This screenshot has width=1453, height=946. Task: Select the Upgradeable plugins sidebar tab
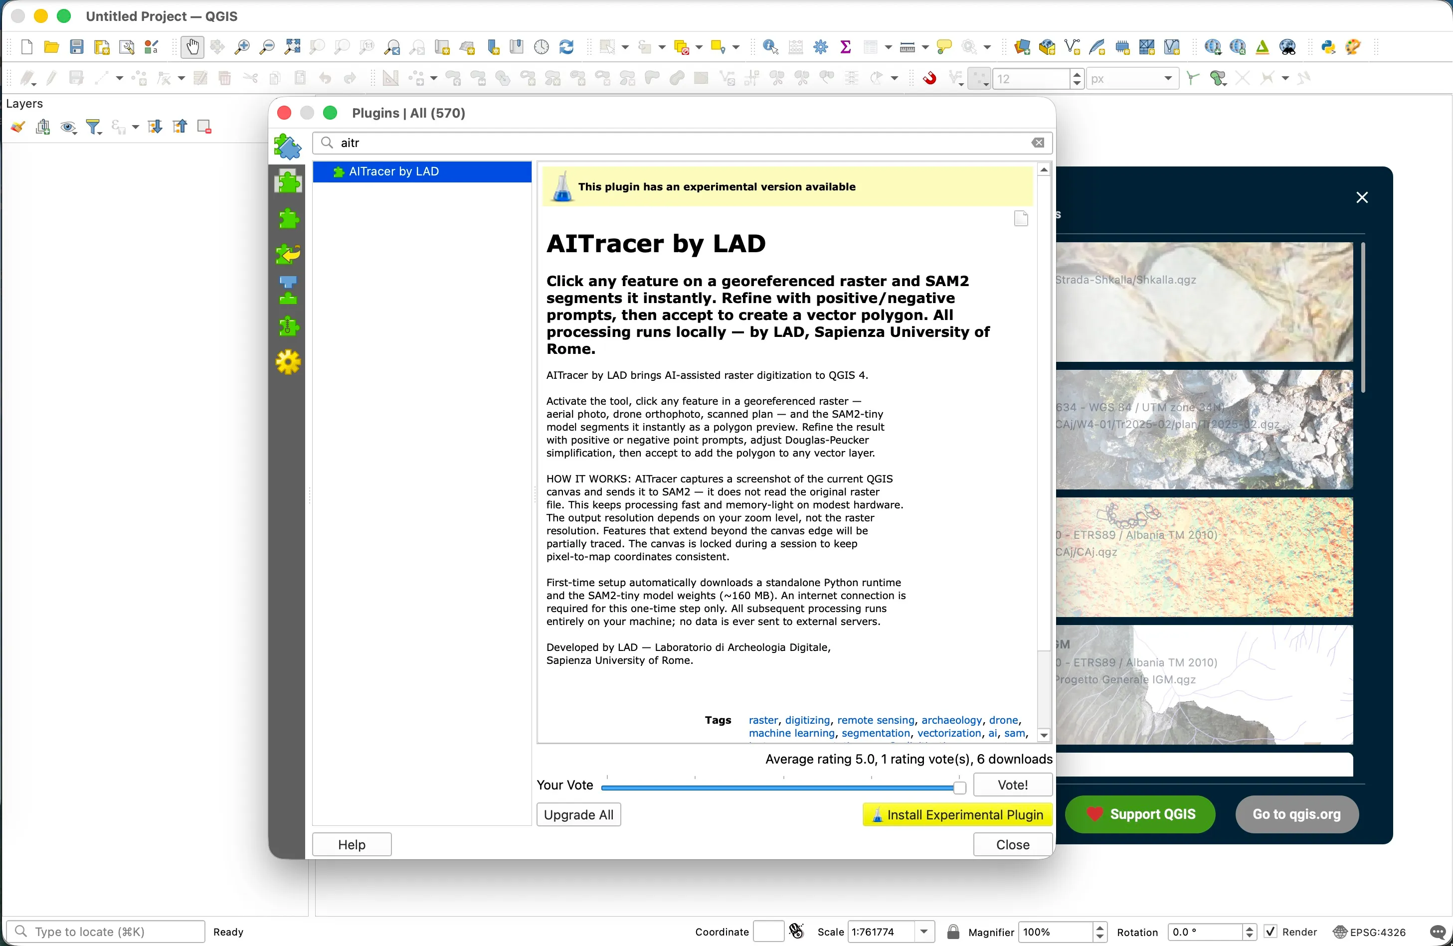[288, 254]
